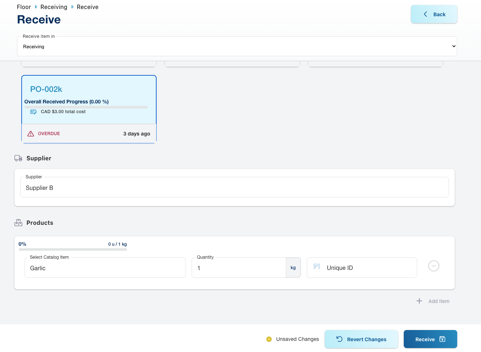
Task: Navigate to Receiving in the breadcrumb
Action: (x=54, y=7)
